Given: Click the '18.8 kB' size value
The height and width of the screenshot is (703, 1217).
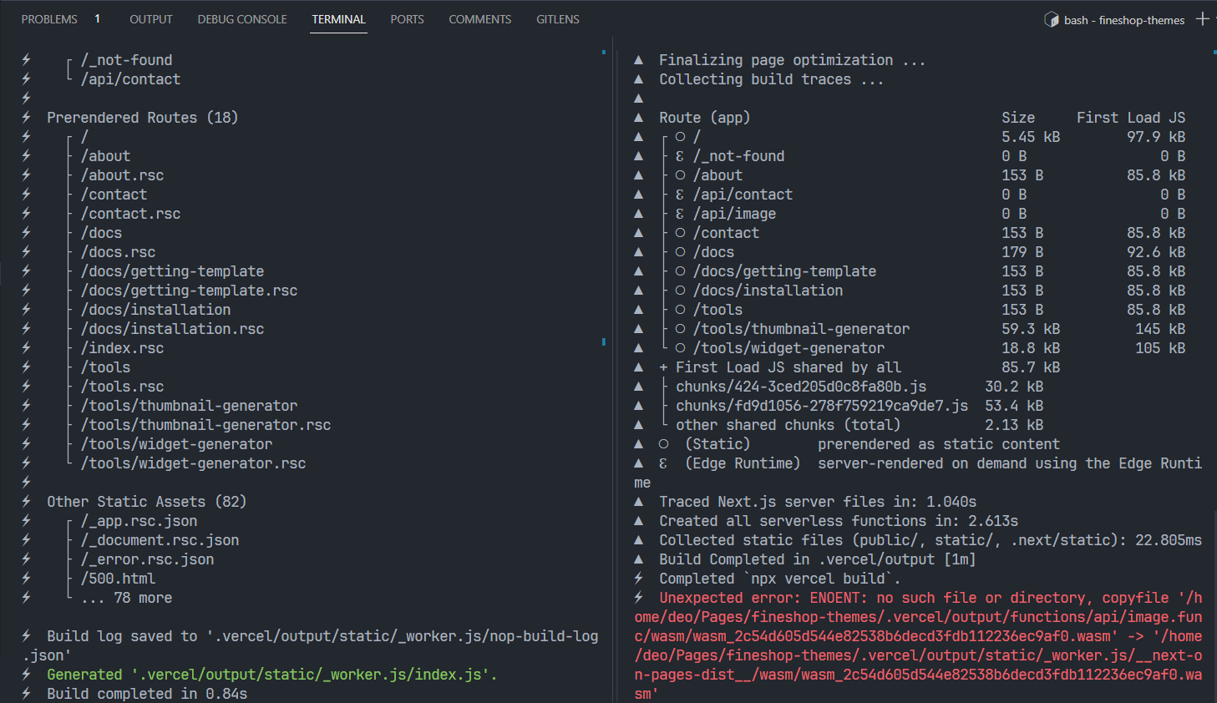Looking at the screenshot, I should (x=1031, y=348).
